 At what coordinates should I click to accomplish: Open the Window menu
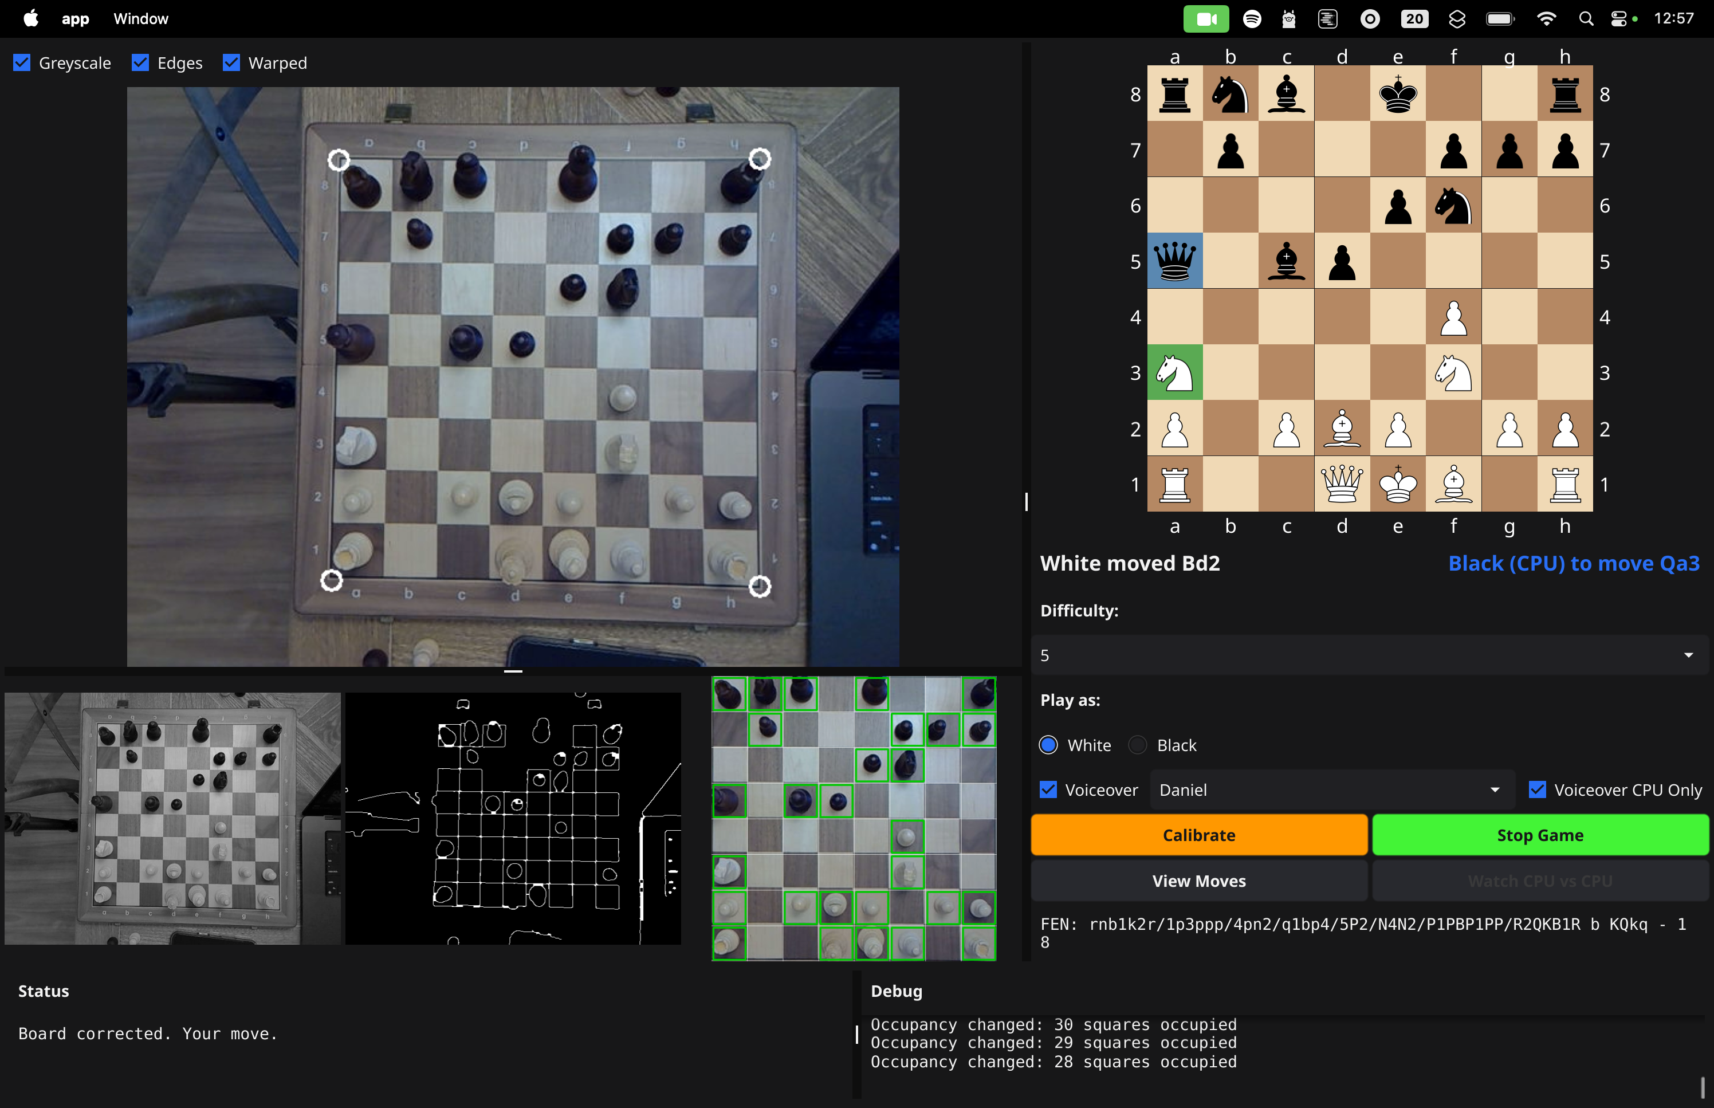140,18
